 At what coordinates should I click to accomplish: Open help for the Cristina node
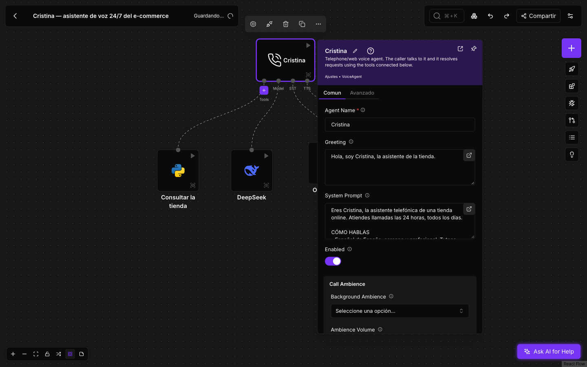tap(371, 51)
